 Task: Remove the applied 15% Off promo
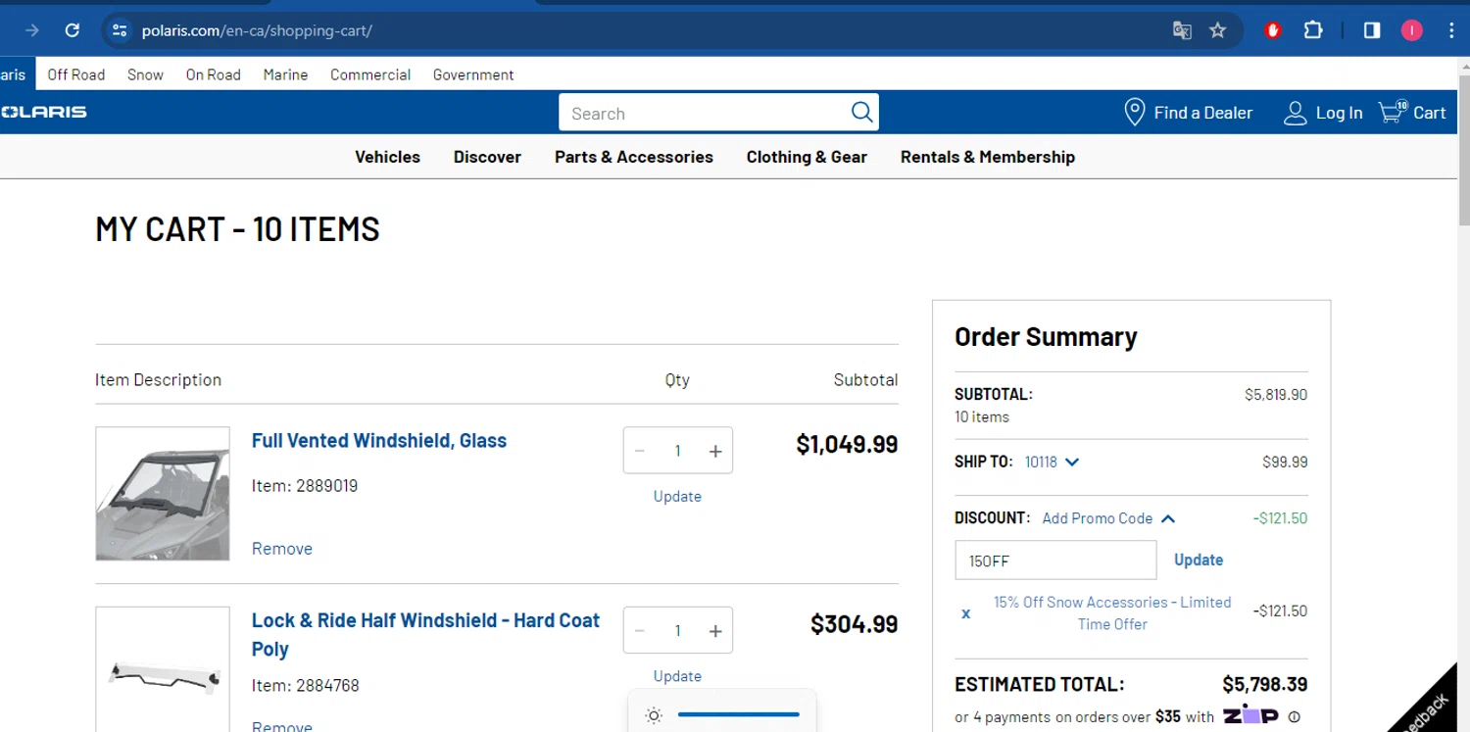(x=965, y=613)
